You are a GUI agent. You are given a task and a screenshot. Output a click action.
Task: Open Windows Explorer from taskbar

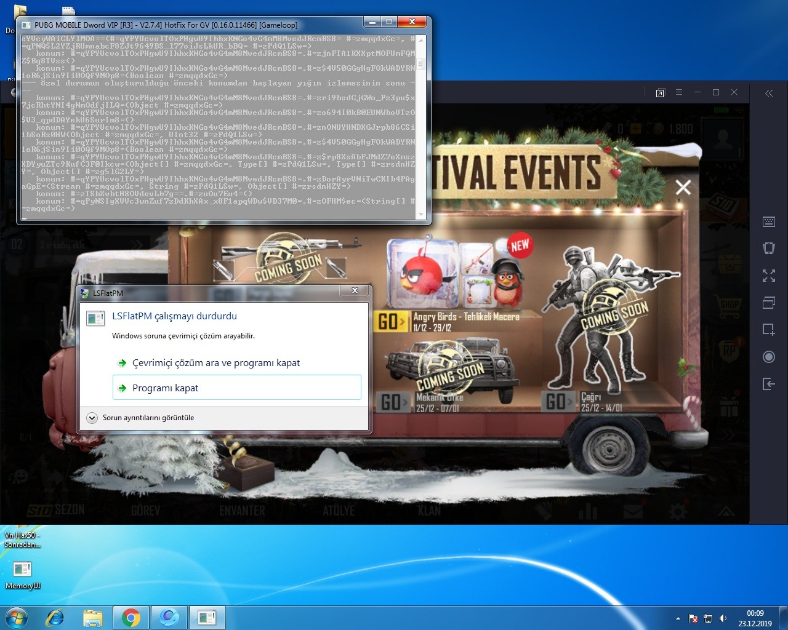[93, 618]
